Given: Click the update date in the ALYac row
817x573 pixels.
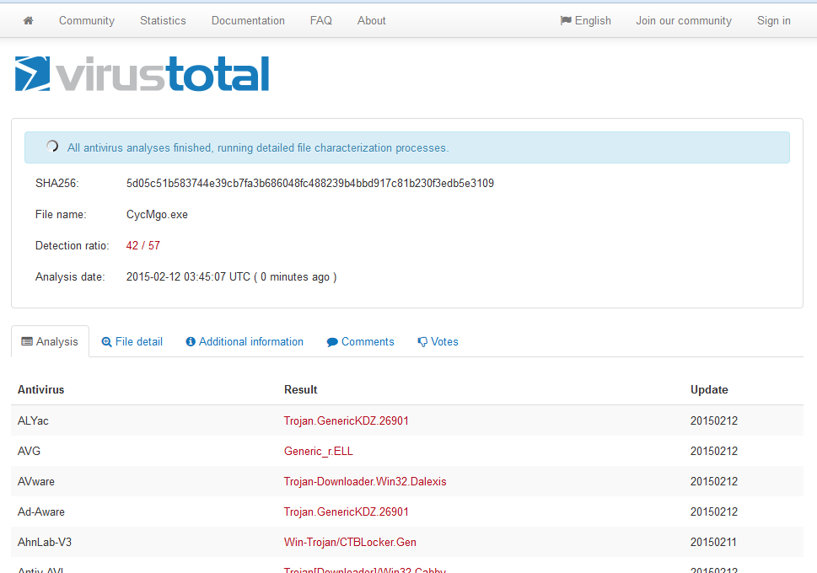Looking at the screenshot, I should (x=714, y=420).
